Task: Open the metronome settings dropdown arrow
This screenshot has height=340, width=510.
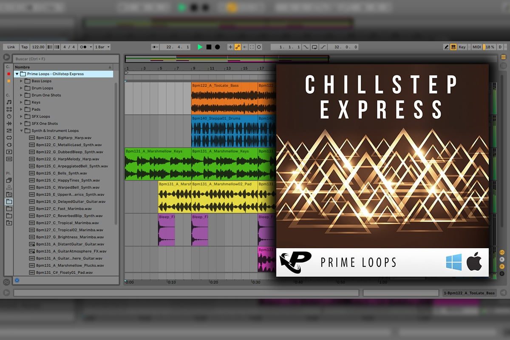Action: (x=90, y=47)
